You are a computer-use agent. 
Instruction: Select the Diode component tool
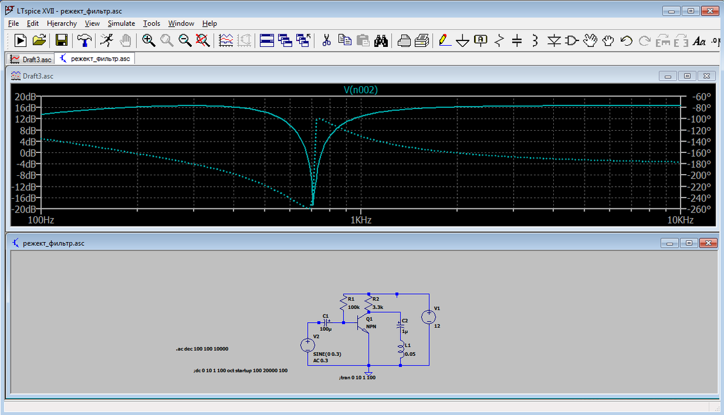(x=554, y=40)
